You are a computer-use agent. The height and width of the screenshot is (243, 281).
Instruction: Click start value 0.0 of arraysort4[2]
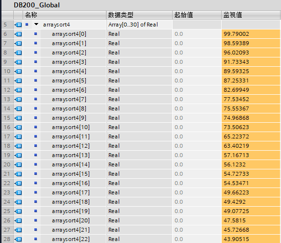pos(197,53)
